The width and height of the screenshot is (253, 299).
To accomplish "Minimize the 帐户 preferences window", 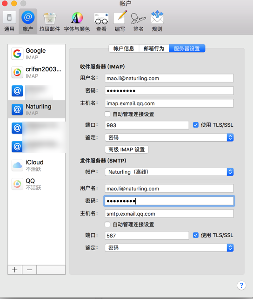I will [x=14, y=3].
